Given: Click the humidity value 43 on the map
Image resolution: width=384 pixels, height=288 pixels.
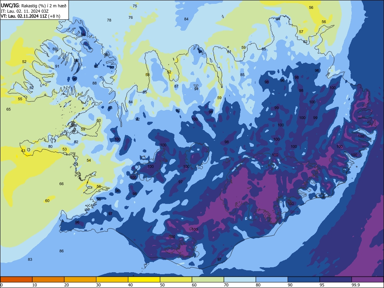Looking at the screenshot, I should point(23,151).
